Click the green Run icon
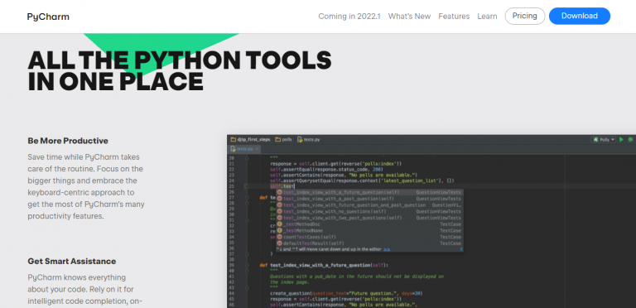636x308 pixels. [x=621, y=139]
